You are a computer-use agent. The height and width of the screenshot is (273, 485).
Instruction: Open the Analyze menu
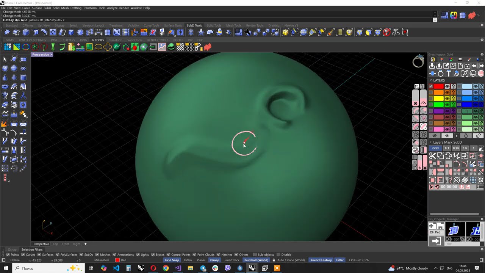112,8
